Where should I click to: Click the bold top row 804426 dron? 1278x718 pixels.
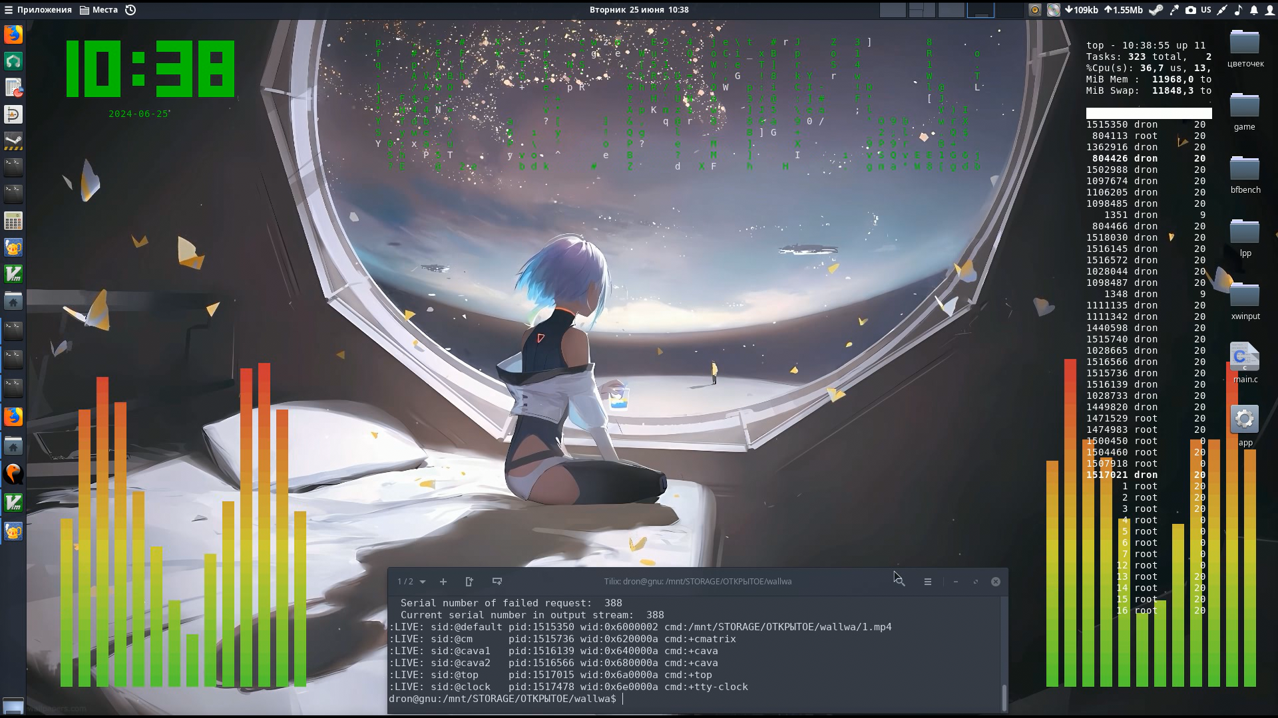[1149, 158]
